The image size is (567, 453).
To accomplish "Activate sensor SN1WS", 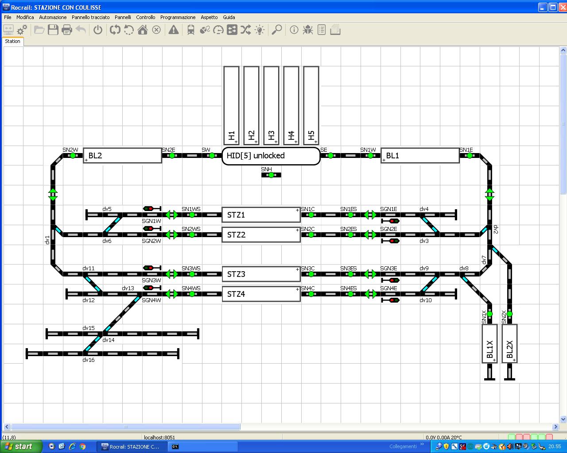I will pyautogui.click(x=192, y=215).
